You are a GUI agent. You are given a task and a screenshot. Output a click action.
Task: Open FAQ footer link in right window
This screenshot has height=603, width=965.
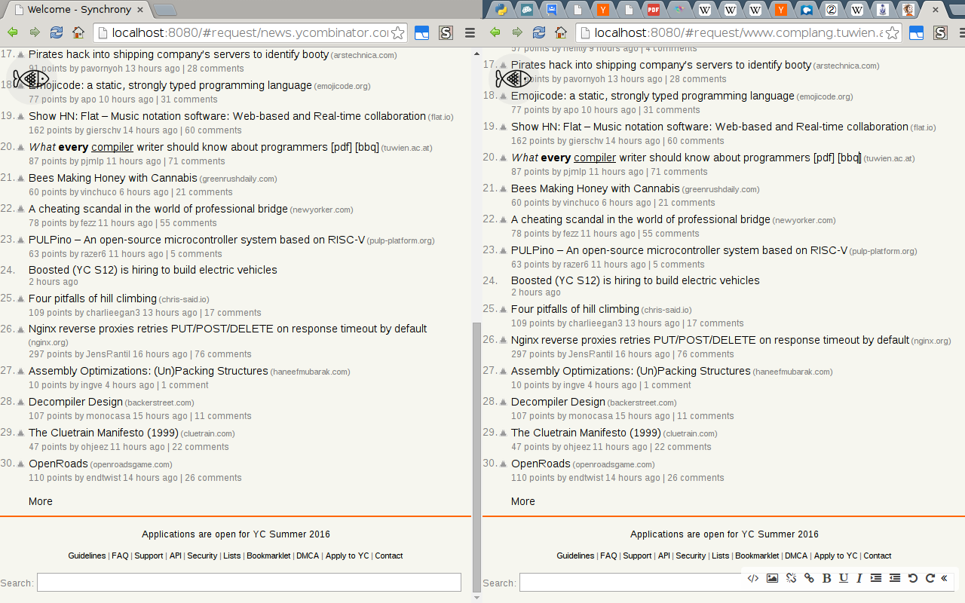pyautogui.click(x=608, y=556)
